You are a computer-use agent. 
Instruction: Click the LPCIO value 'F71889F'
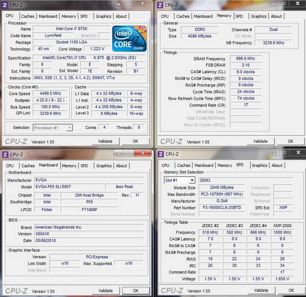coord(89,210)
